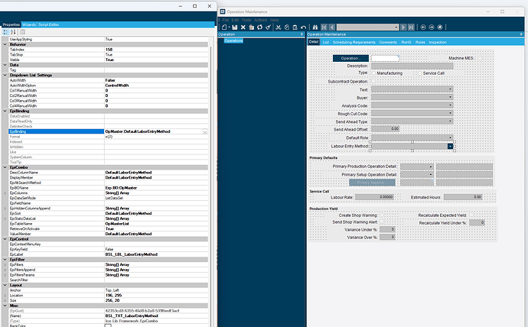
Task: Select the Service Call type radio button
Action: 419,73
